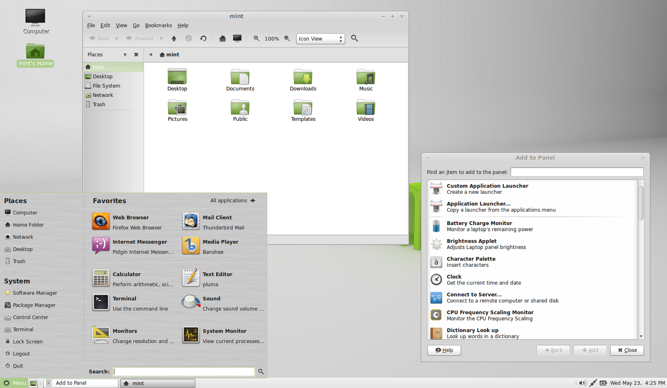The width and height of the screenshot is (667, 388).
Task: Click the Home folder toolbar icon
Action: coord(222,38)
